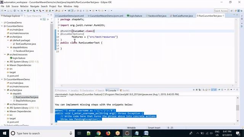Click Display Selected Console icon
Screen dimensions: 244x137
coord(222,90)
